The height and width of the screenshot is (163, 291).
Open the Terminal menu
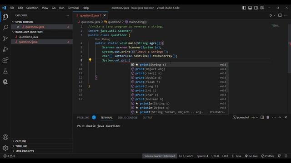pyautogui.click(x=73, y=8)
